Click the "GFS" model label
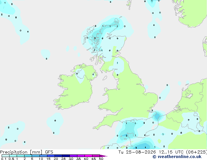Viewport: 207px width, 160px height. pos(49,152)
